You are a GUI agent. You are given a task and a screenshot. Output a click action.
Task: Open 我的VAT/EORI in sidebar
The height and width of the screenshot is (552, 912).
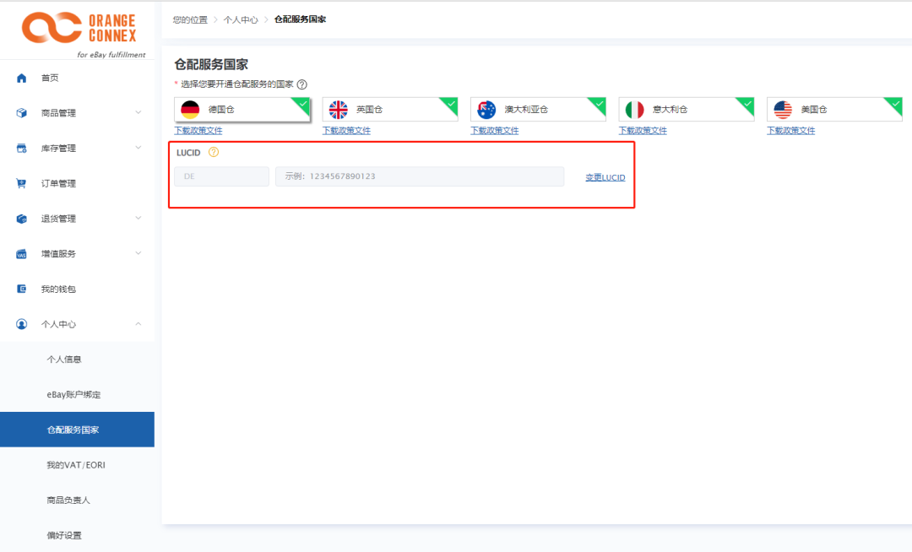tap(76, 465)
